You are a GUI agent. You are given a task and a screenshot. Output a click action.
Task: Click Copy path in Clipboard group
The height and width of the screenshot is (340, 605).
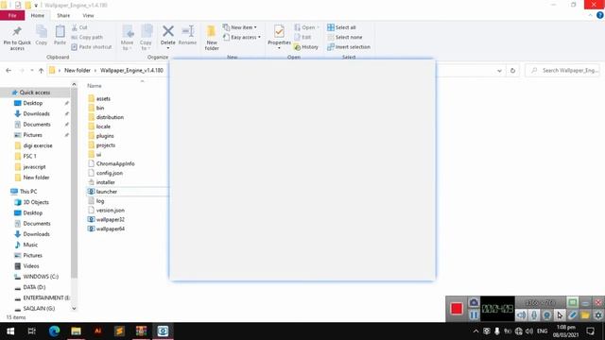(87, 37)
